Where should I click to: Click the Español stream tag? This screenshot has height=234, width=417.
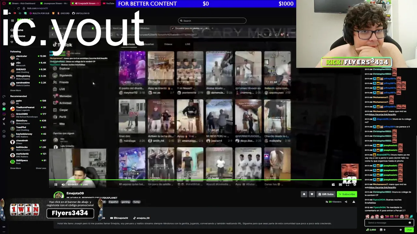click(113, 202)
